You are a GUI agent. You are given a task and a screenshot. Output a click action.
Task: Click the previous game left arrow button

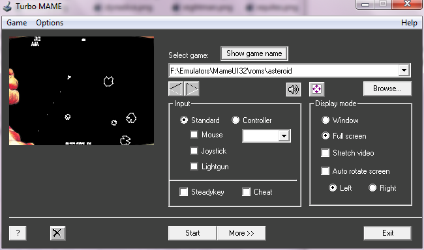pyautogui.click(x=175, y=89)
